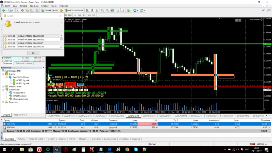The image size is (272, 153).
Task: Open the templates dropdown arrow
Action: click(144, 11)
